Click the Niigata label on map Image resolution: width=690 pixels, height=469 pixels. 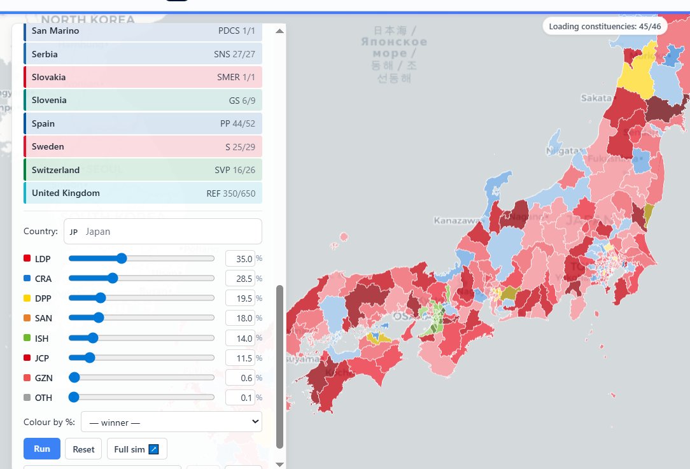pos(563,151)
